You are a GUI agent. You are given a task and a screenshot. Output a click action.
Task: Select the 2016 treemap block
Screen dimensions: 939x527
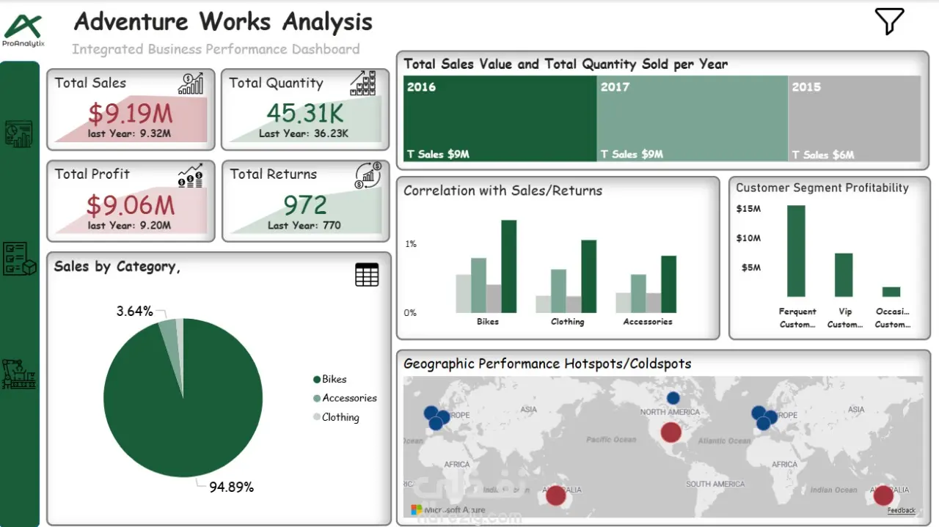(x=500, y=119)
